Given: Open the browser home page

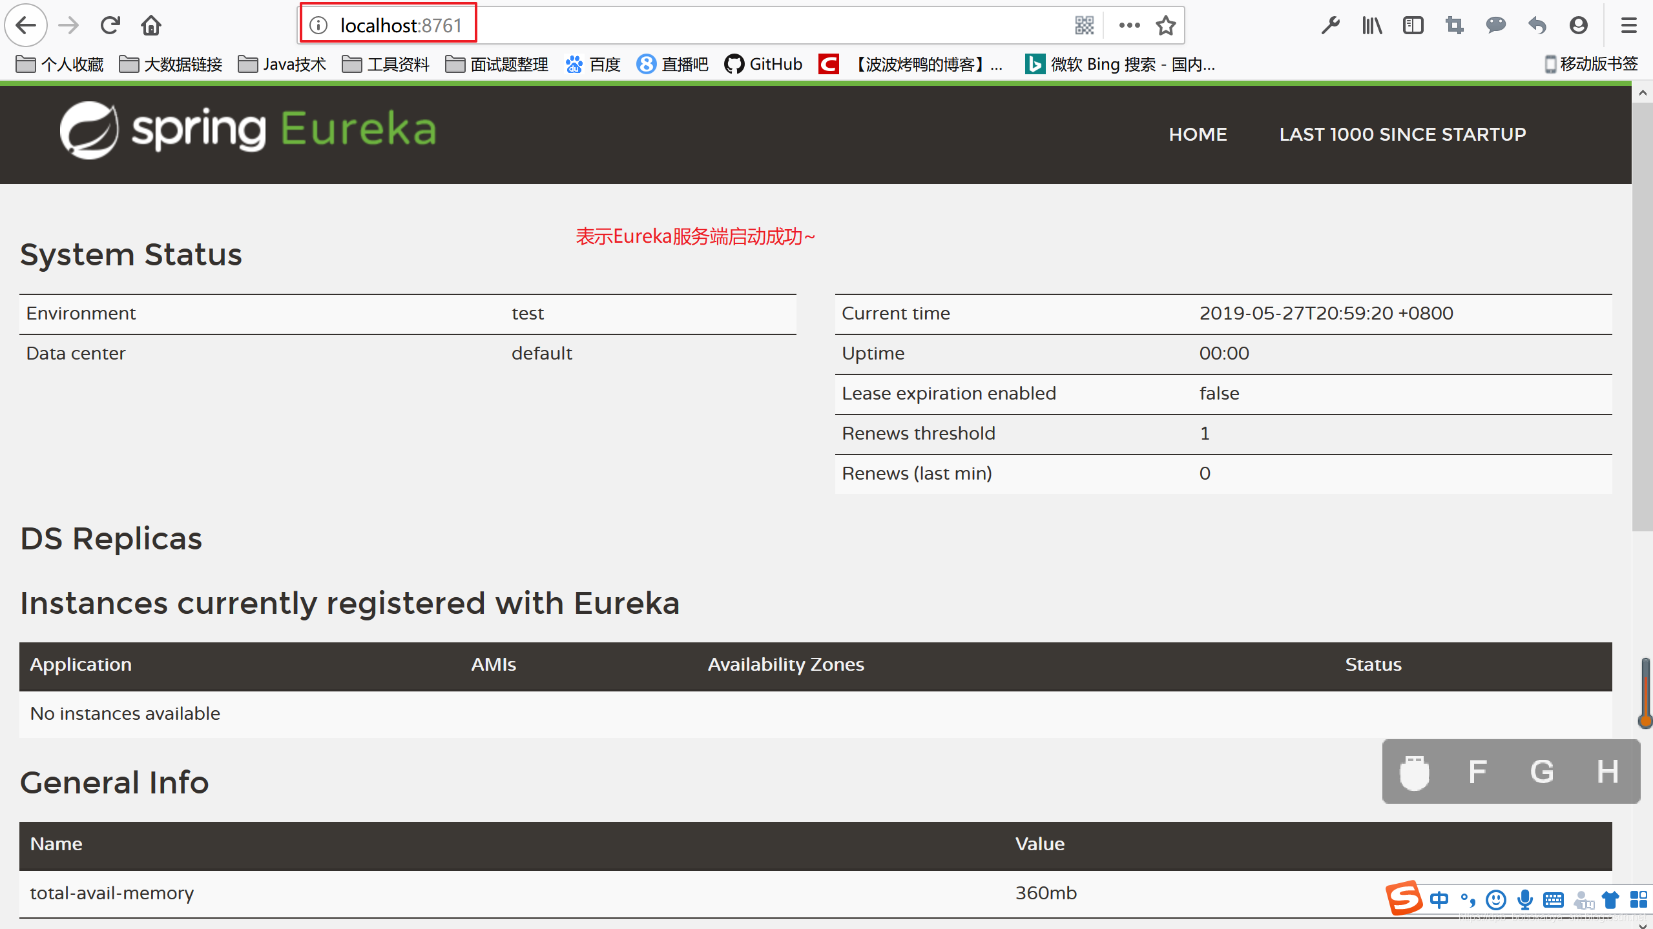Looking at the screenshot, I should coord(151,25).
